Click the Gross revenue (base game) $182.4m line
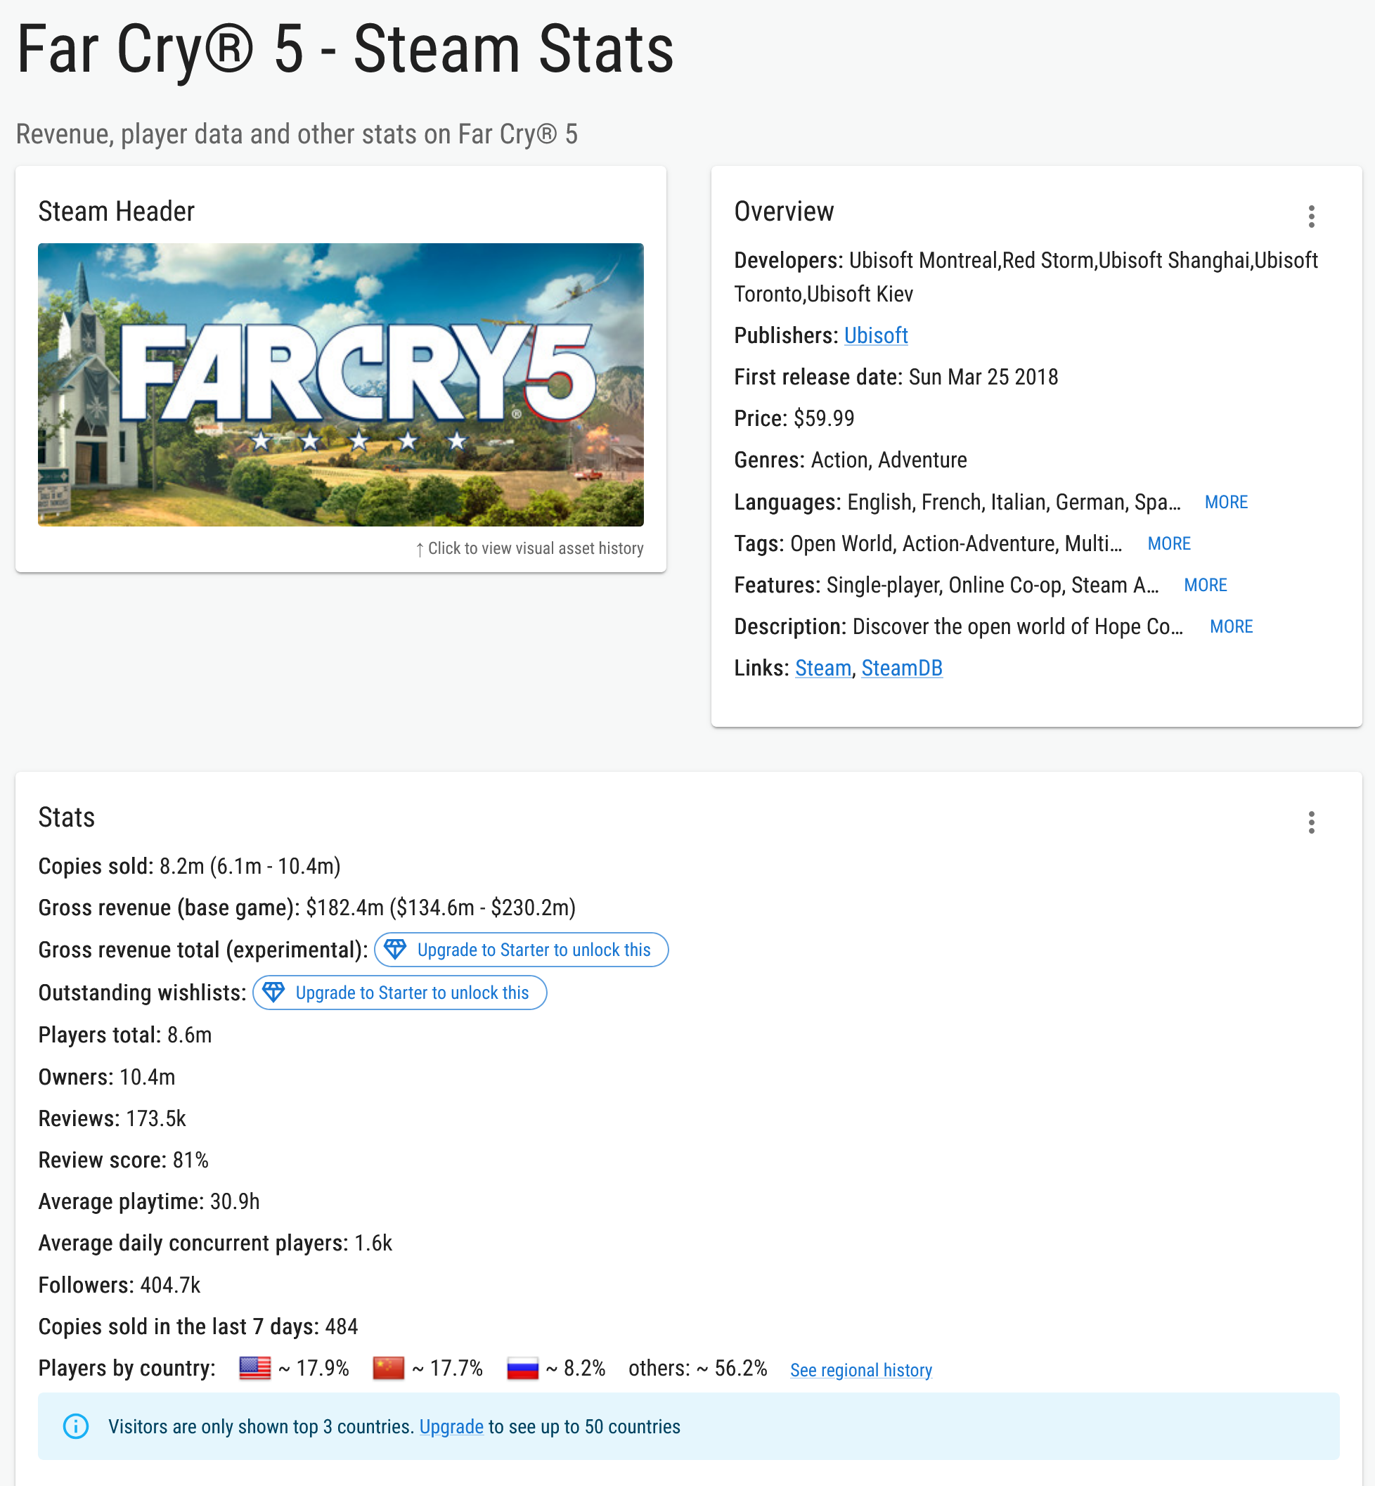1375x1486 pixels. (307, 907)
